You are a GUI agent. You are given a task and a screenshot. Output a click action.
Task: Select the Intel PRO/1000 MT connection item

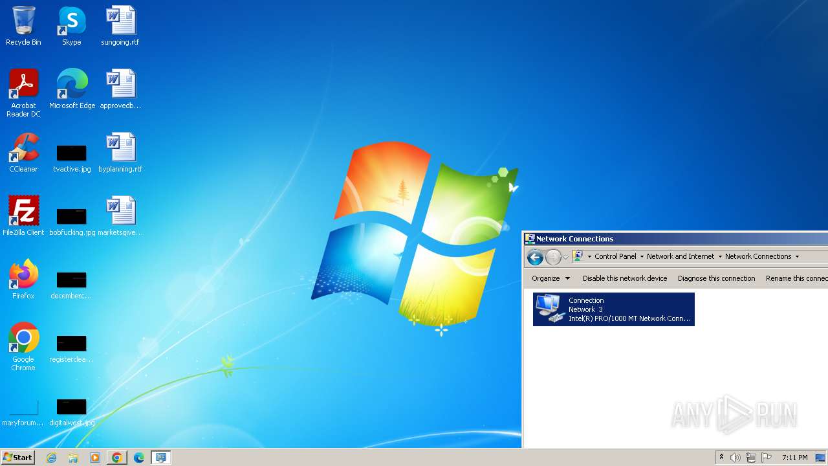613,309
